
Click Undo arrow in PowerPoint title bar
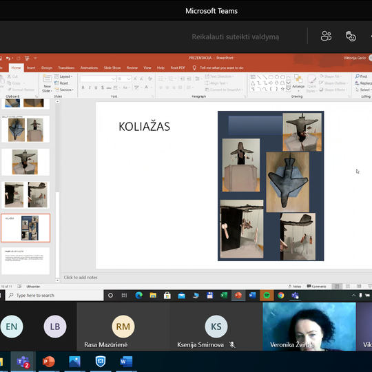[x=8, y=58]
